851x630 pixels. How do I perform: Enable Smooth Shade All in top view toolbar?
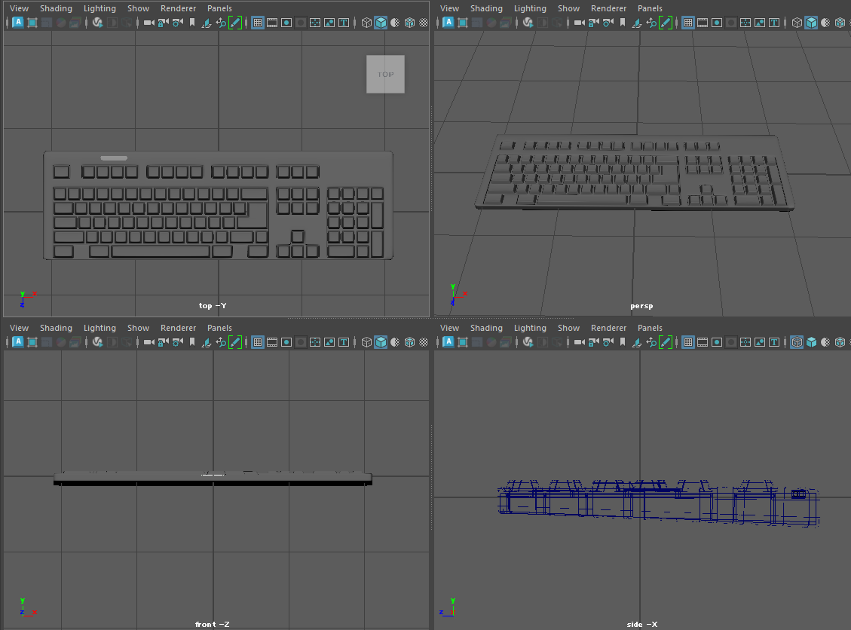point(381,23)
